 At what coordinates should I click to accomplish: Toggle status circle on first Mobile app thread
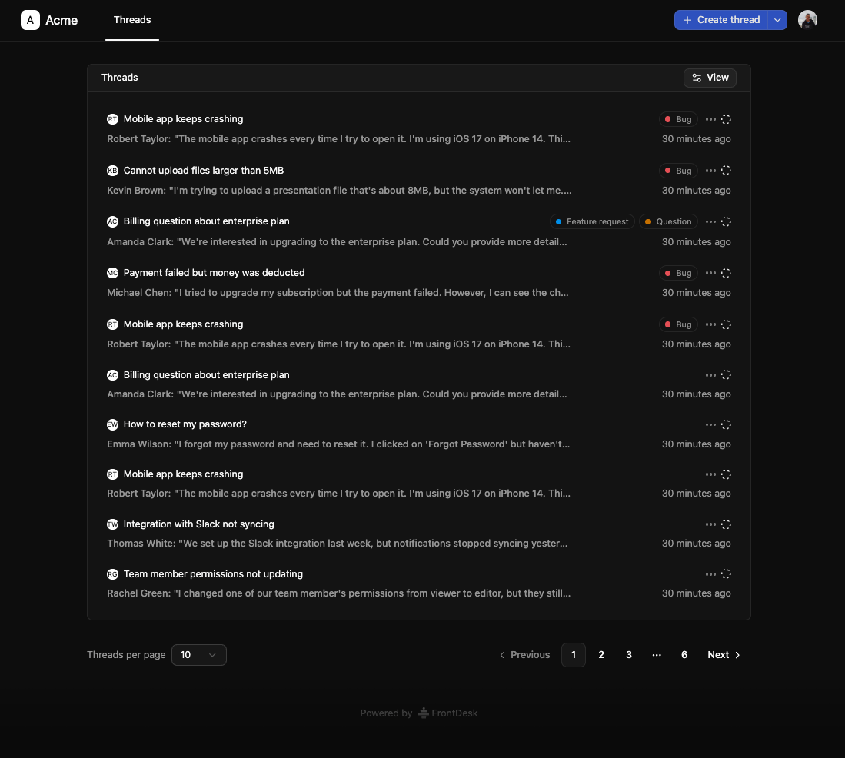(x=726, y=119)
